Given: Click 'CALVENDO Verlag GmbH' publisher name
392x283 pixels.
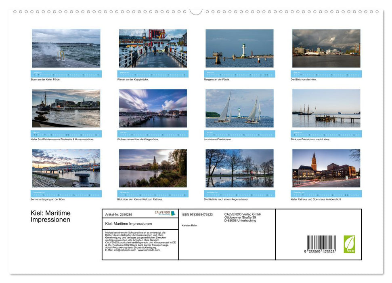Looking at the screenshot, I should coord(243,214).
